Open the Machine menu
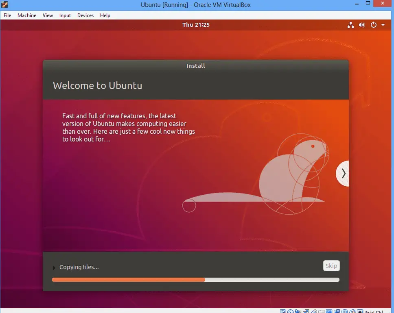394x313 pixels. (27, 15)
